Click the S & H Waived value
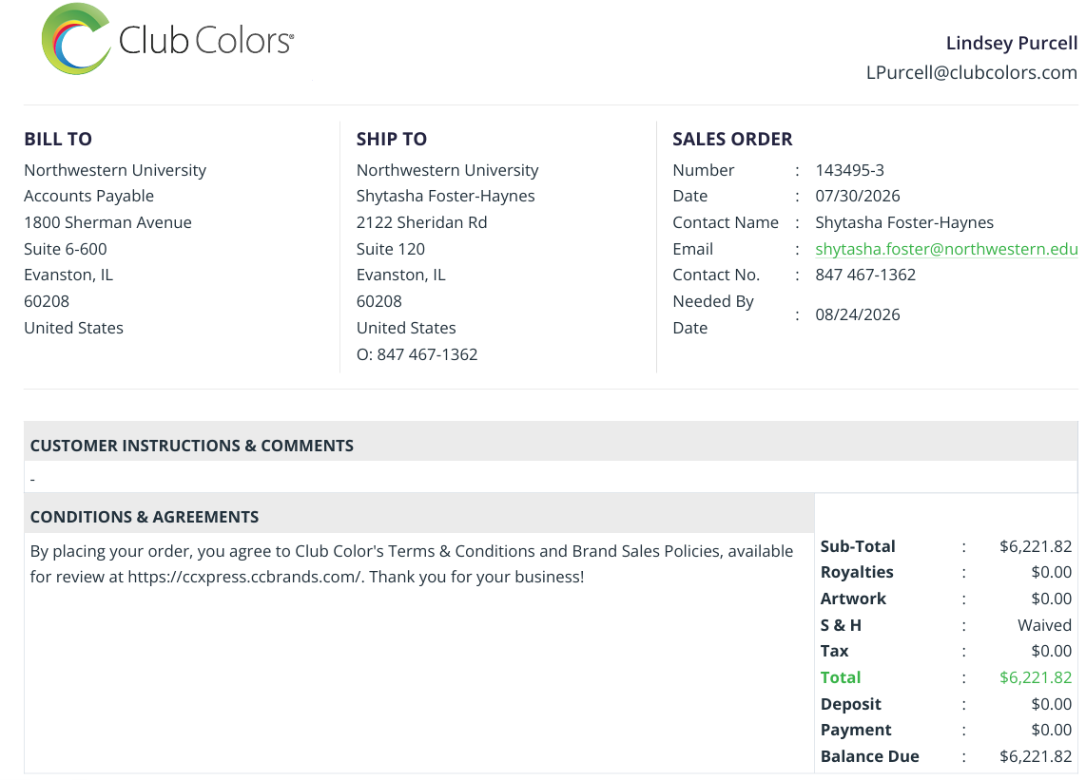 1044,626
